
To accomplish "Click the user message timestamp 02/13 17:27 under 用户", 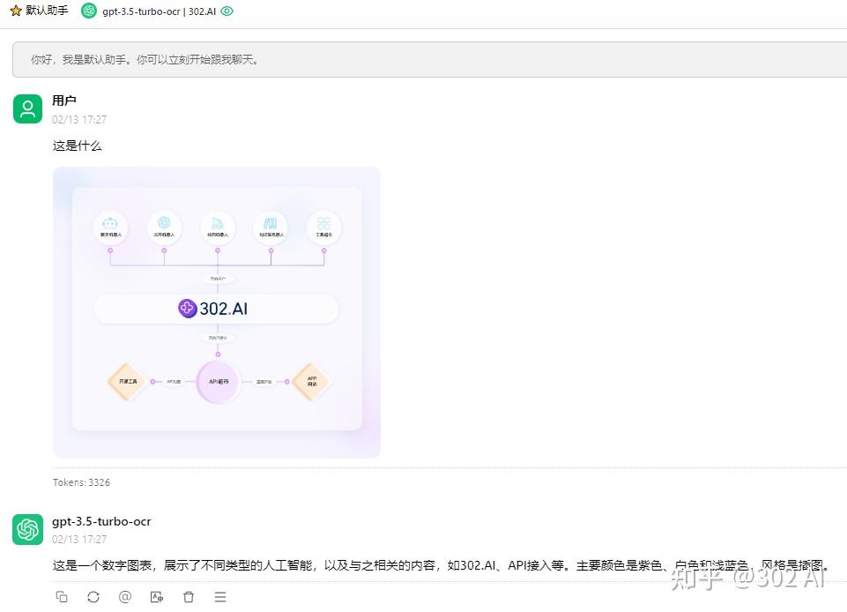I will (x=79, y=119).
